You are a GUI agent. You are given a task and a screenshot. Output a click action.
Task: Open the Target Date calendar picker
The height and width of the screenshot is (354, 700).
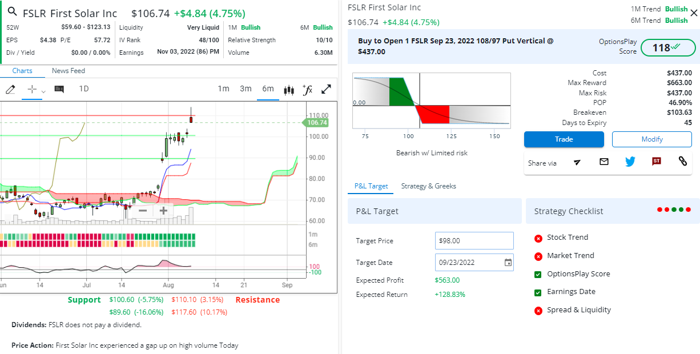(508, 263)
